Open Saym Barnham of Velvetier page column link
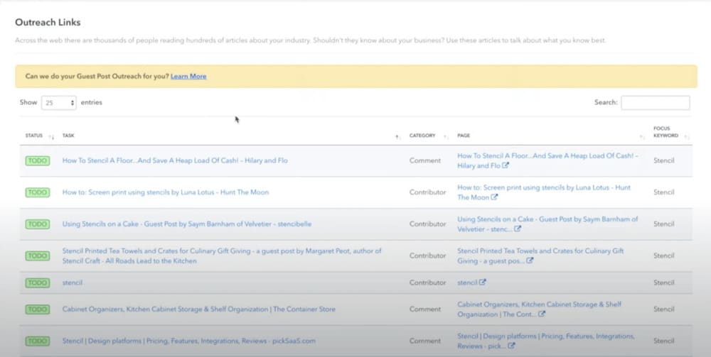The height and width of the screenshot is (357, 711). click(547, 224)
